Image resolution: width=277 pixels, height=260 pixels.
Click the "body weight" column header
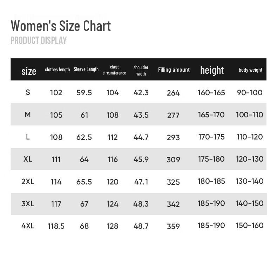pyautogui.click(x=250, y=70)
